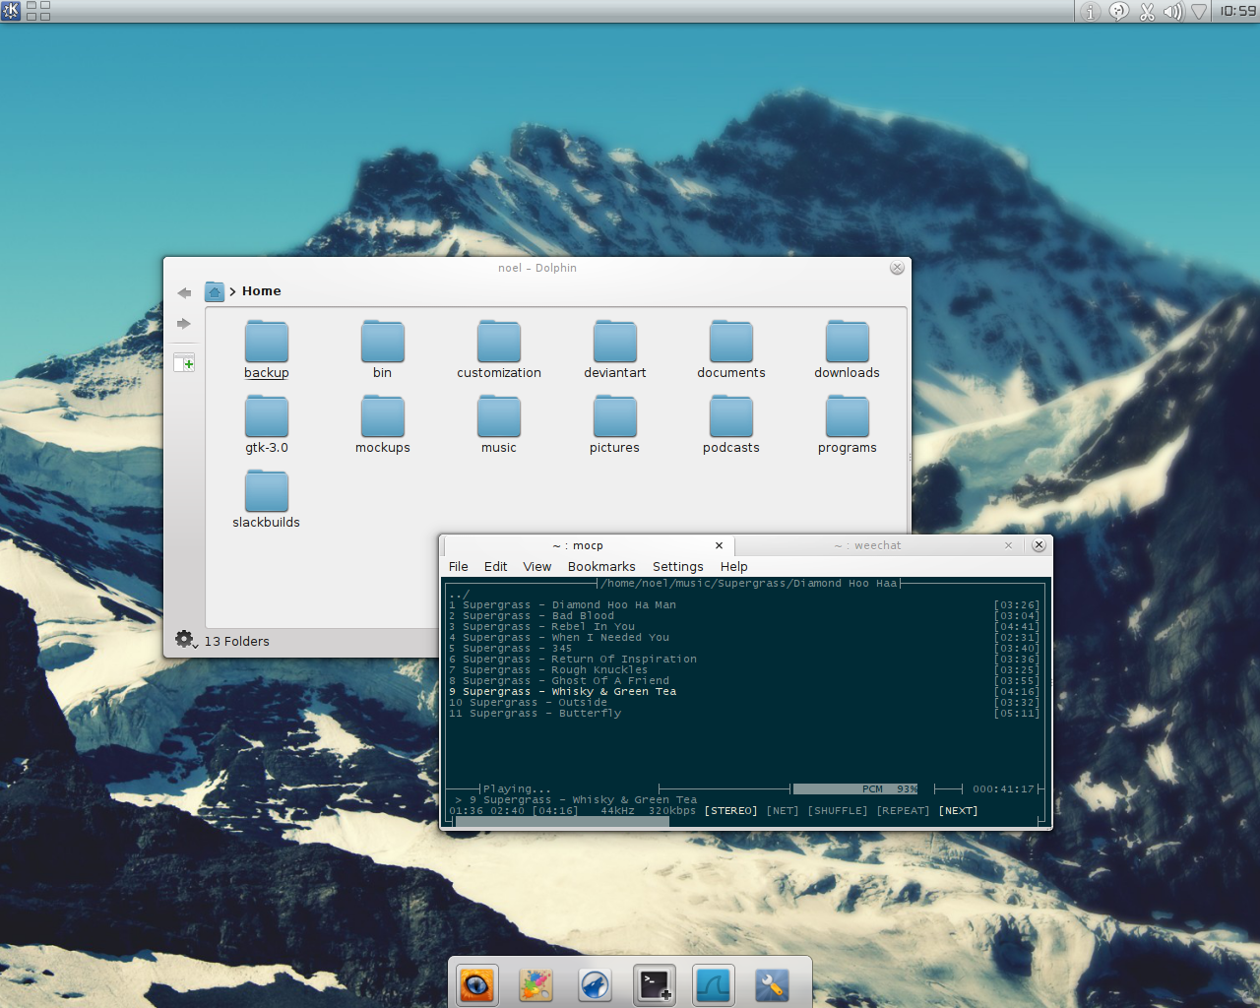Select the podcasts folder

tap(731, 425)
